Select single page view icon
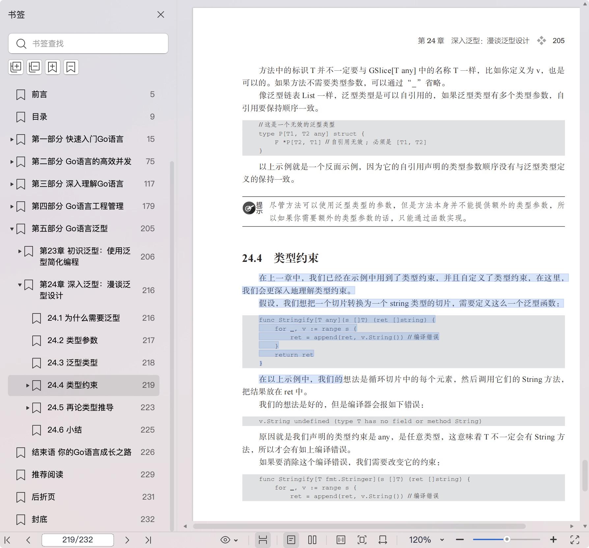589x548 pixels. (291, 540)
